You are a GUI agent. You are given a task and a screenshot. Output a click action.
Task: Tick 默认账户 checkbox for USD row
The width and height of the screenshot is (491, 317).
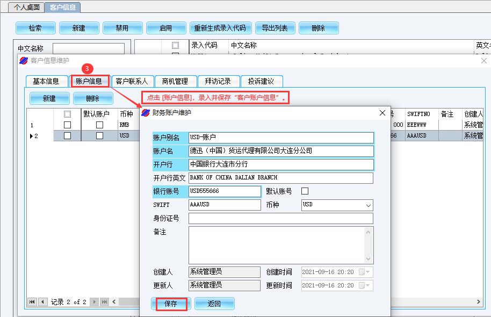click(x=99, y=136)
